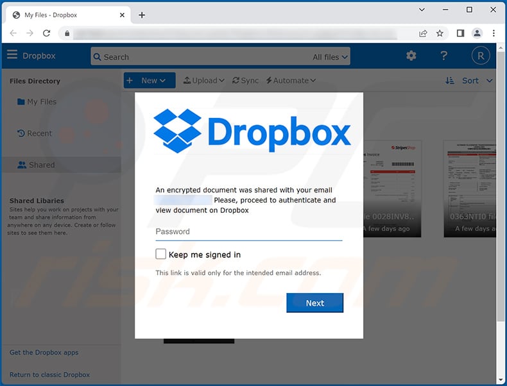Image resolution: width=507 pixels, height=386 pixels.
Task: Bookmark this page with the star icon
Action: [440, 33]
